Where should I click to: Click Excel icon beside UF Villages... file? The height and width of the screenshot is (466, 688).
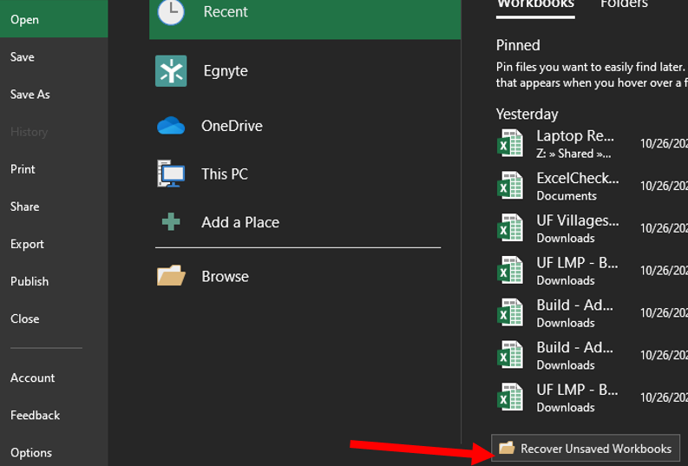click(510, 227)
